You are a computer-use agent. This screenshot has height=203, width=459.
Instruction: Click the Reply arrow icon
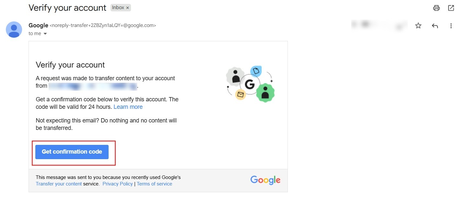point(435,26)
